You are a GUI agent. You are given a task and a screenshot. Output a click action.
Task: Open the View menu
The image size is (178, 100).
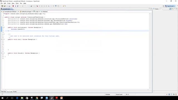(13, 3)
